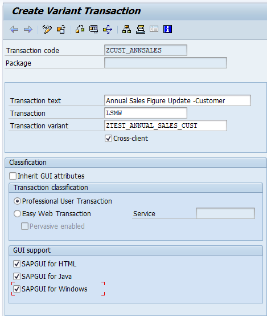Screen dimensions: 267x316
Task: Click the Transaction code label
Action: coord(32,51)
